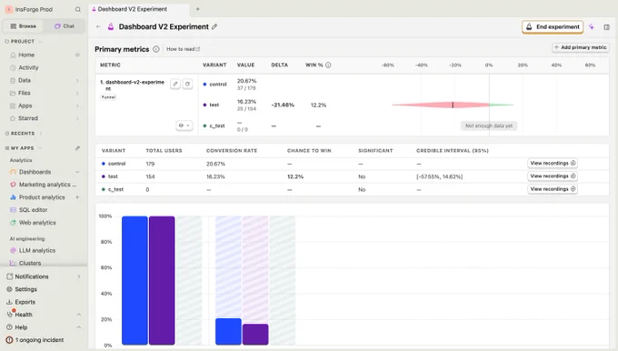This screenshot has width=618, height=351.
Task: Click the short blue conversion bar in chart
Action: coord(228,332)
